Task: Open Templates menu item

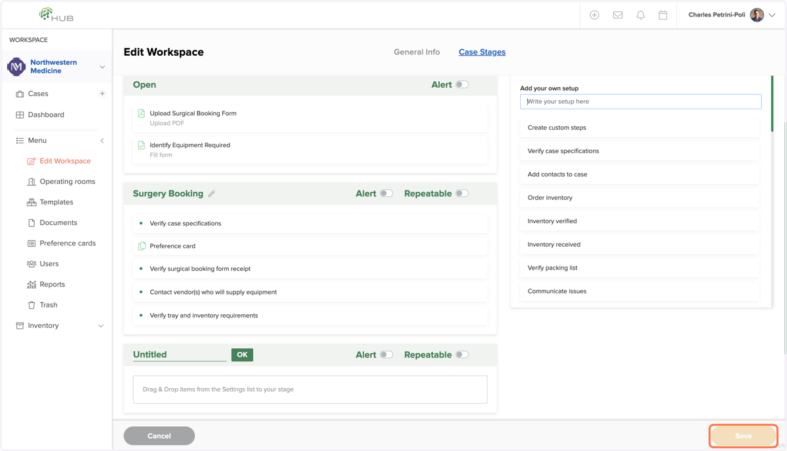Action: click(56, 202)
